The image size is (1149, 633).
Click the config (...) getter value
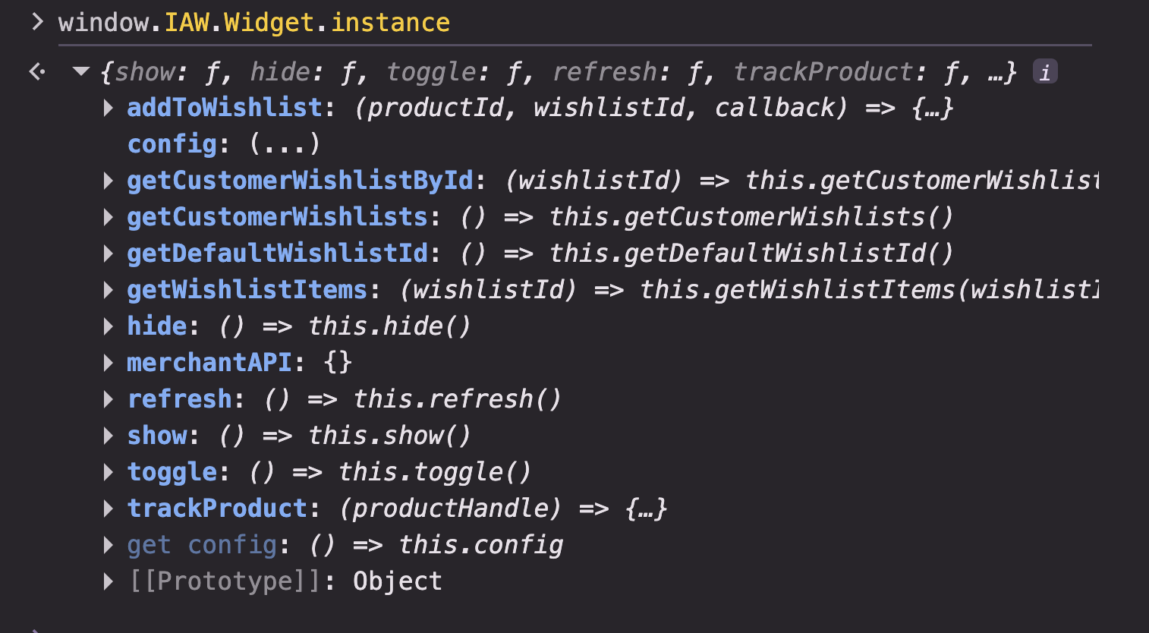pyautogui.click(x=285, y=144)
